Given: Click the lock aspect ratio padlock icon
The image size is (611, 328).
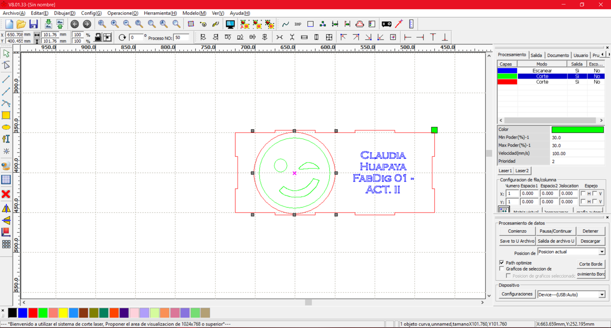Looking at the screenshot, I should [98, 37].
